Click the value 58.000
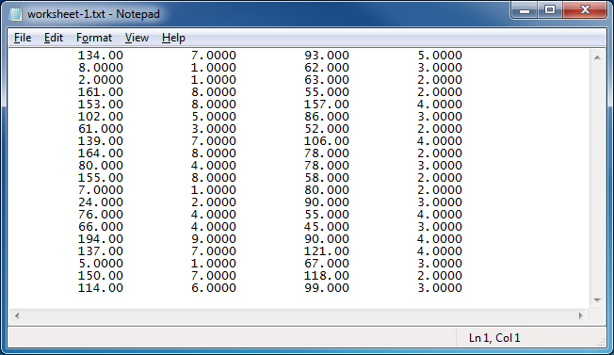The image size is (614, 355). 327,177
